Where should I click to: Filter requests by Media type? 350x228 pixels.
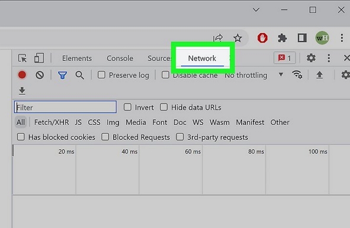(x=136, y=122)
